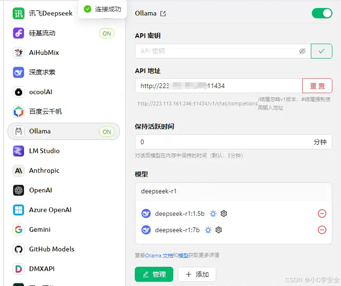This screenshot has height=286, width=341.
Task: Open the 模型 link in footer text
Action: 183,255
